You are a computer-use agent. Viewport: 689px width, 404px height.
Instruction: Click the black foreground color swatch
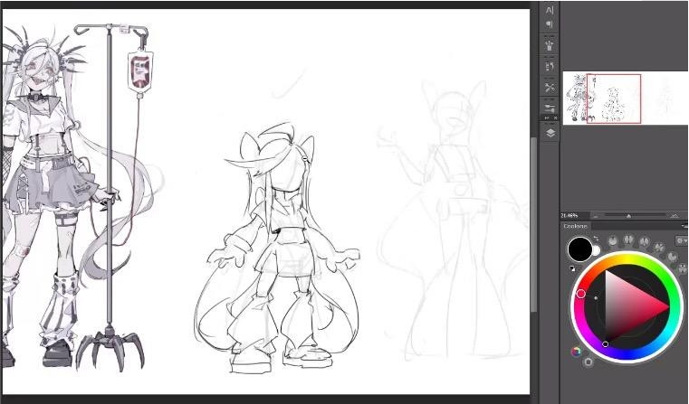[x=579, y=249]
